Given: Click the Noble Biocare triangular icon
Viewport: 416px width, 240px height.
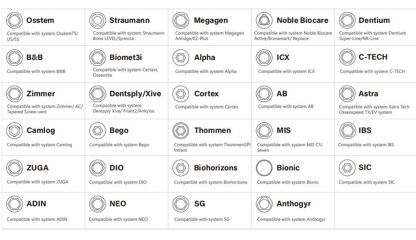Looking at the screenshot, I should point(264,20).
